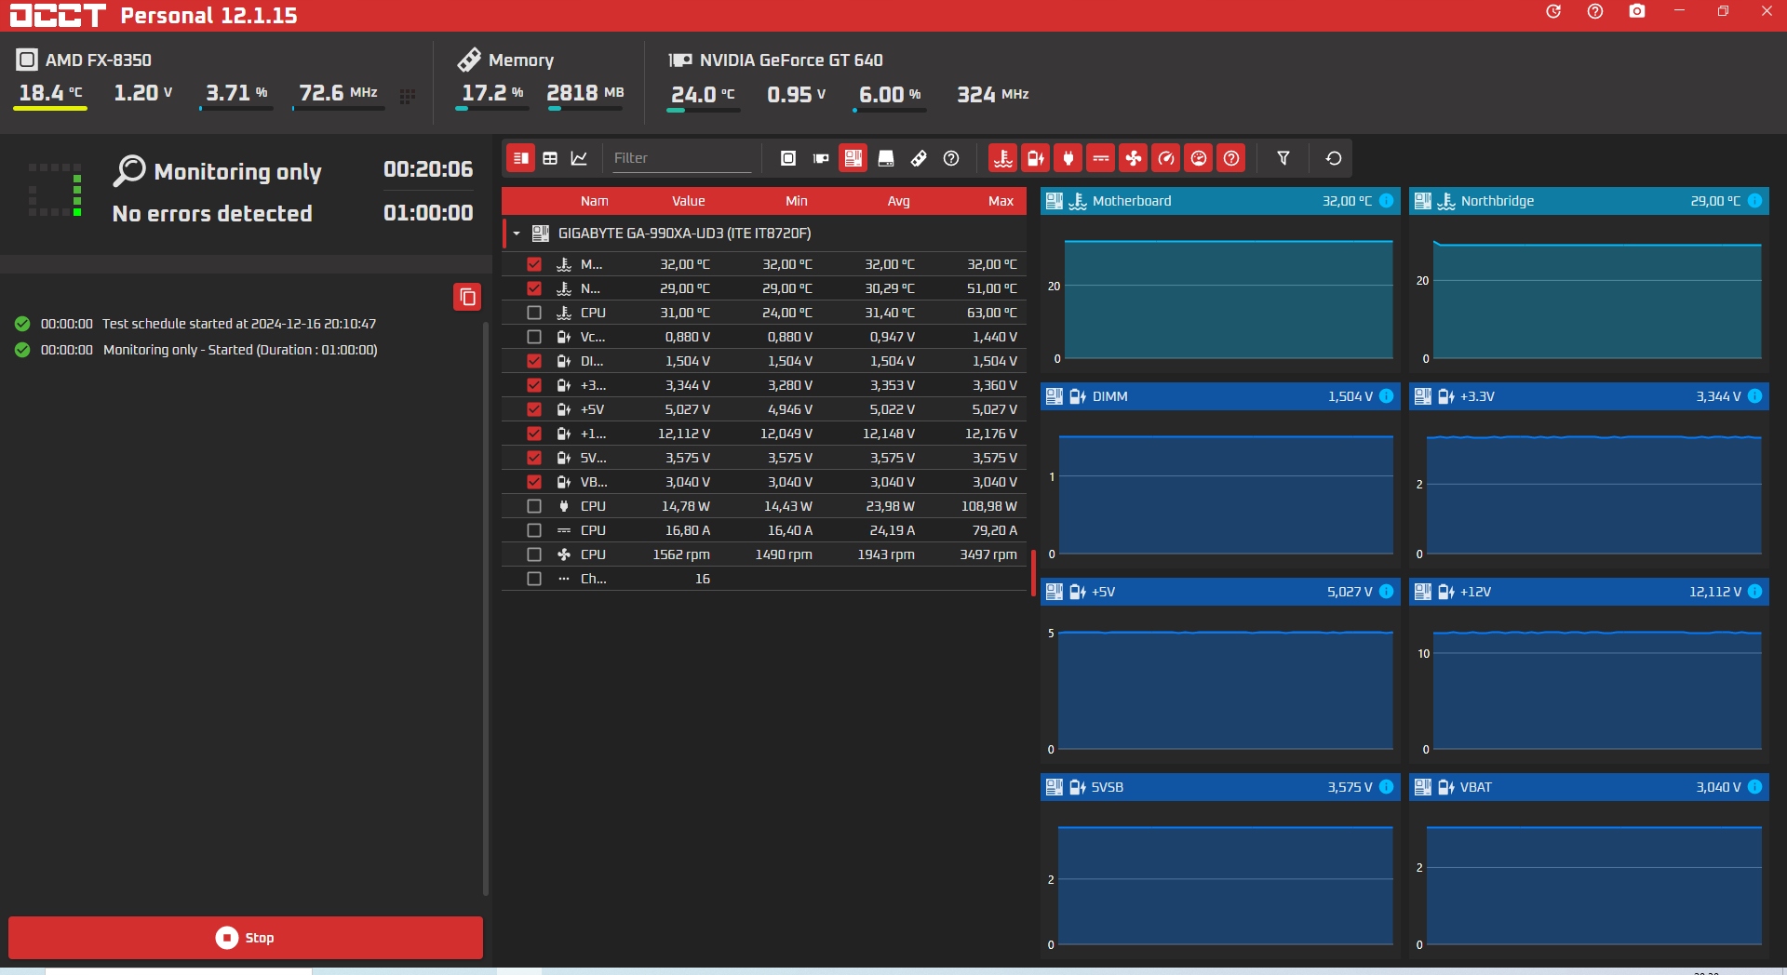The image size is (1787, 975).
Task: Check the CPU fan 1562 rpm row
Action: [x=534, y=554]
